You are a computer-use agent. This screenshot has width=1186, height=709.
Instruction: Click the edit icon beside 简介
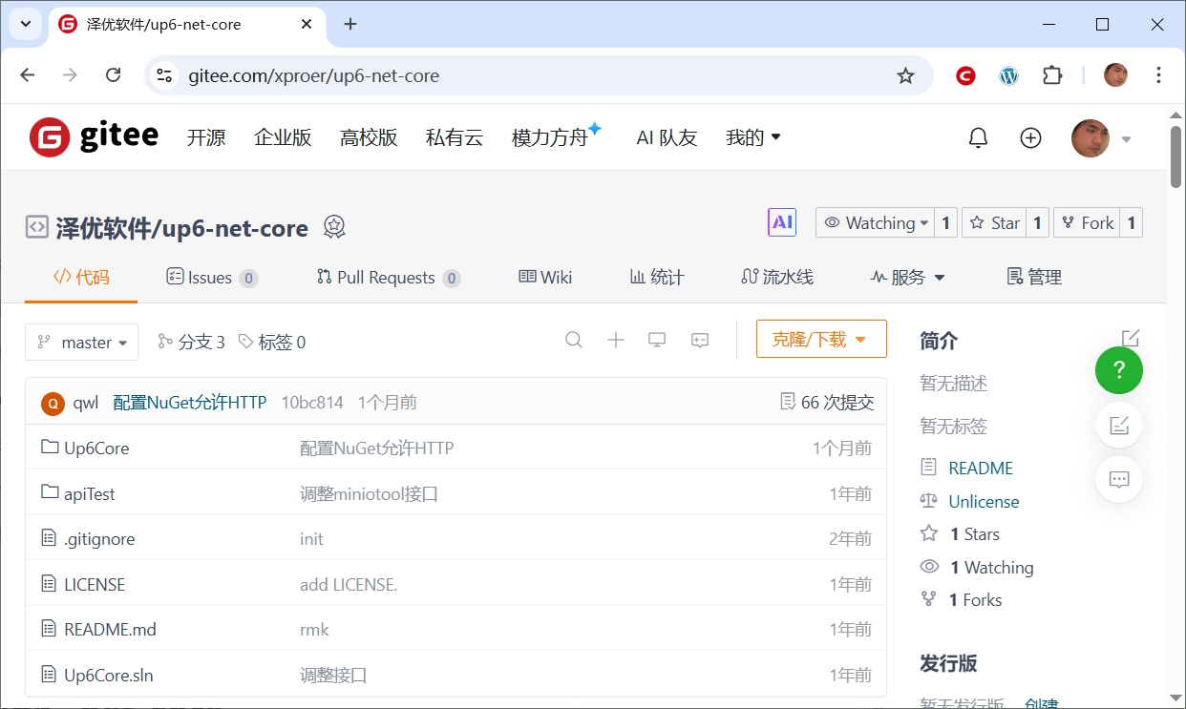1131,339
